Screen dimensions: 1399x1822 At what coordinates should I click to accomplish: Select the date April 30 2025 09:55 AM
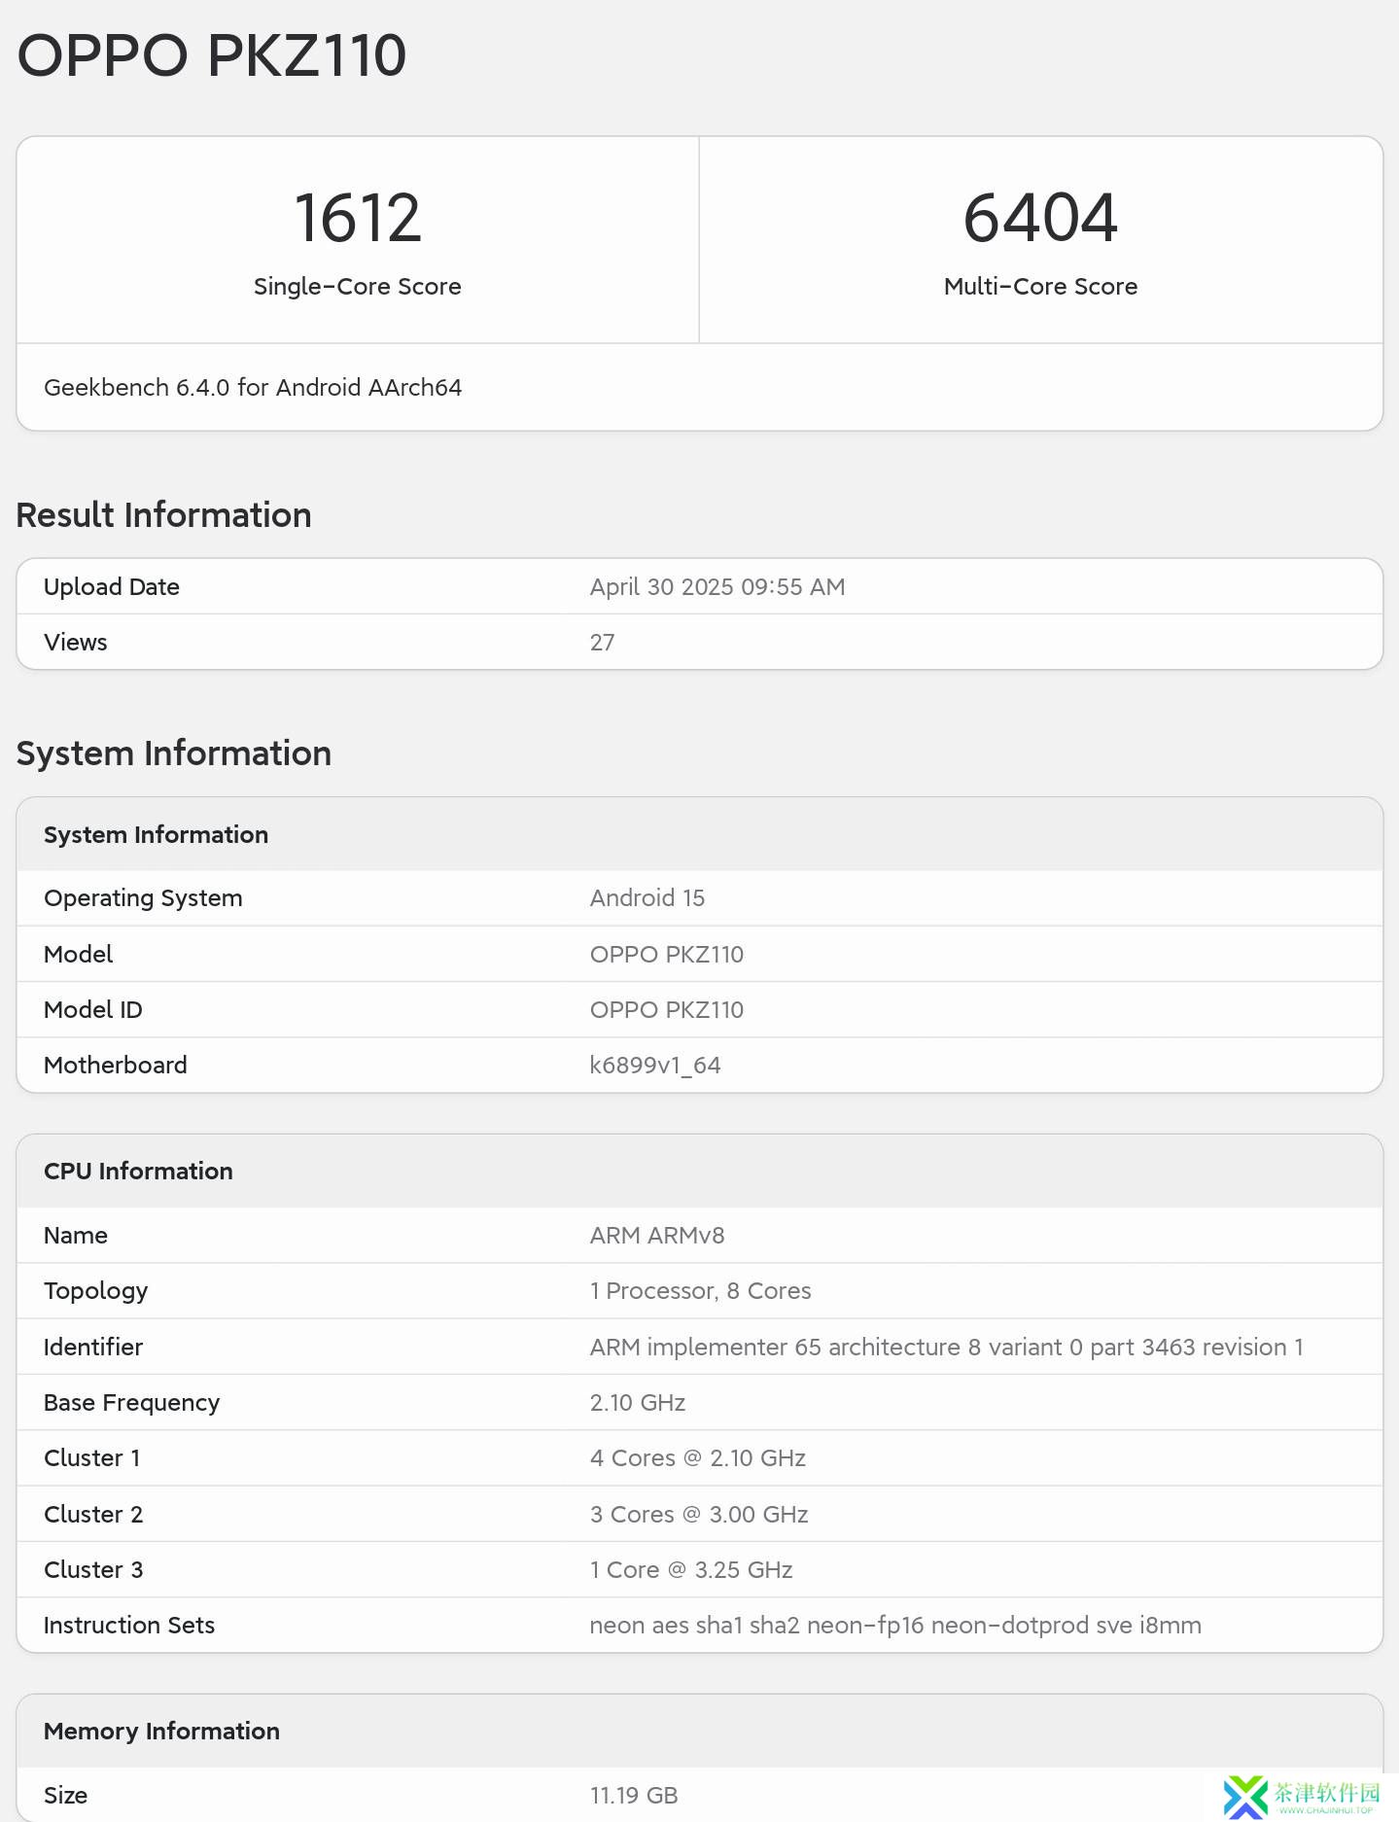click(717, 587)
